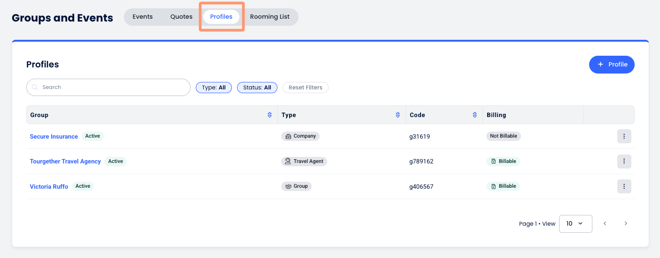Open the Victoria Ruffo profile link
The width and height of the screenshot is (660, 258).
(x=49, y=186)
